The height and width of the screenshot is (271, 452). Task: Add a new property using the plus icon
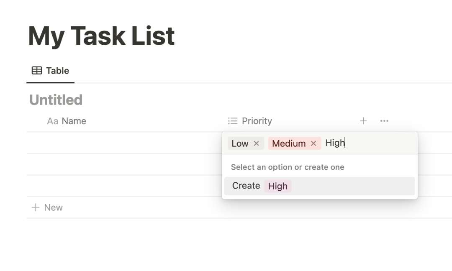pyautogui.click(x=363, y=121)
